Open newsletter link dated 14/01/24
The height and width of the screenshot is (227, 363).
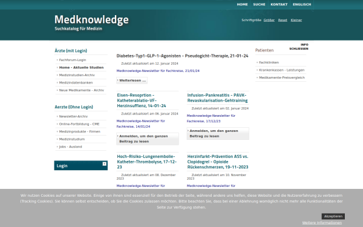tap(140, 123)
